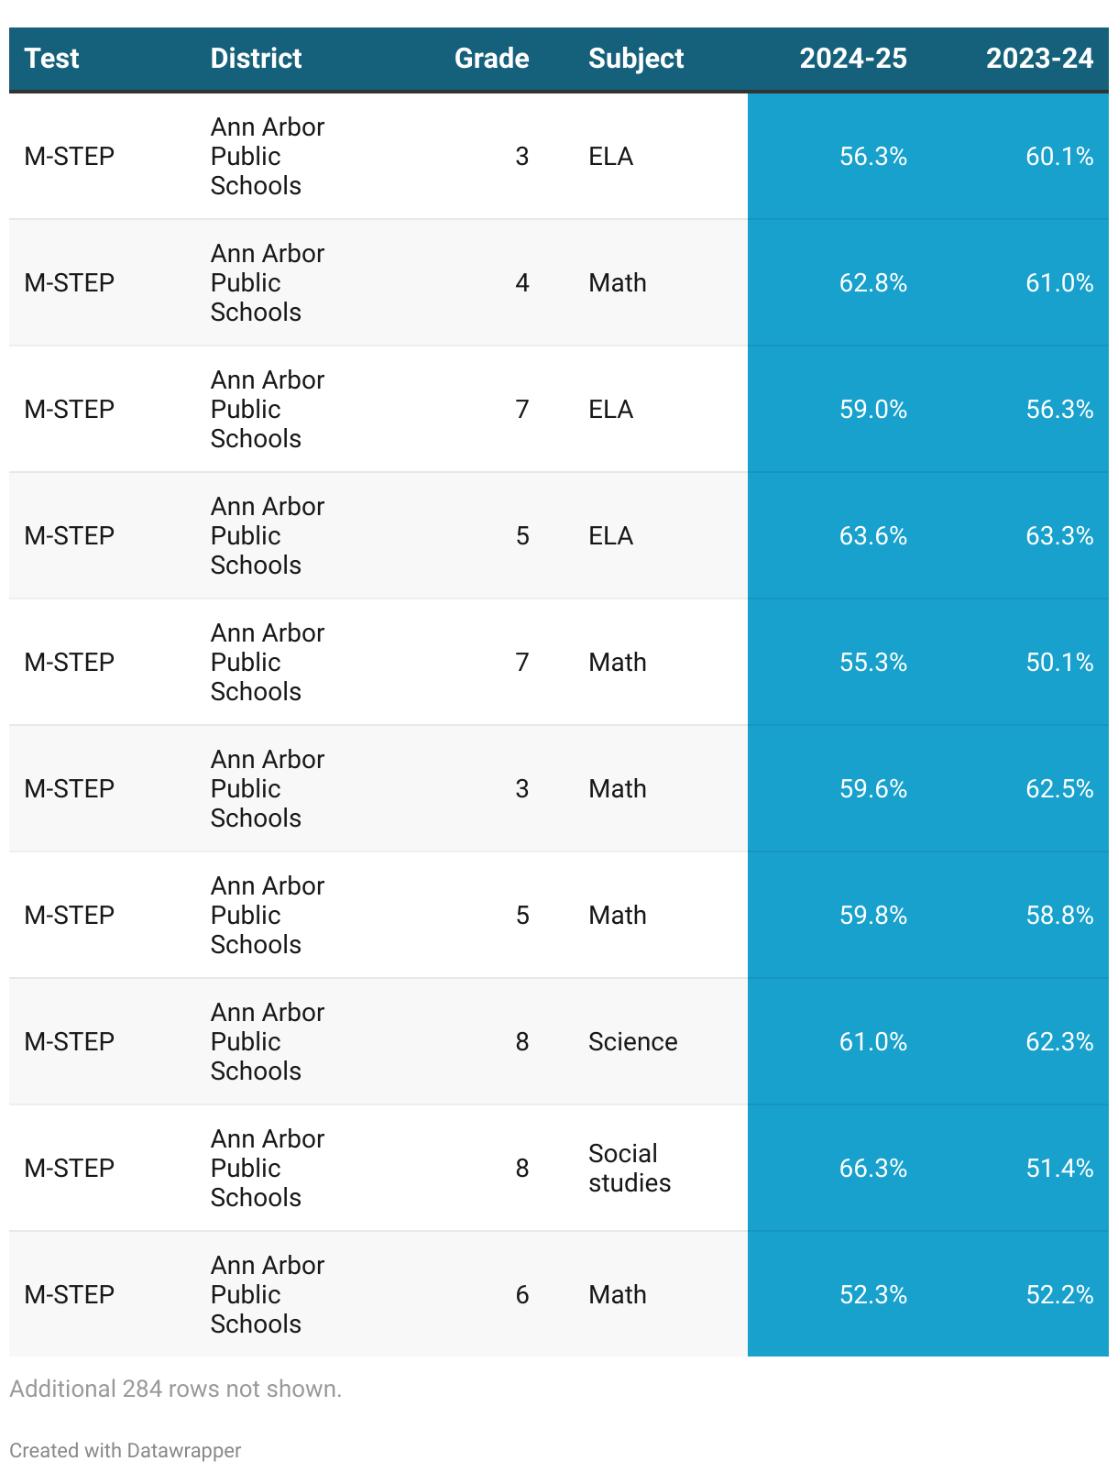The height and width of the screenshot is (1472, 1118).
Task: Click the Test column header
Action: [x=52, y=59]
